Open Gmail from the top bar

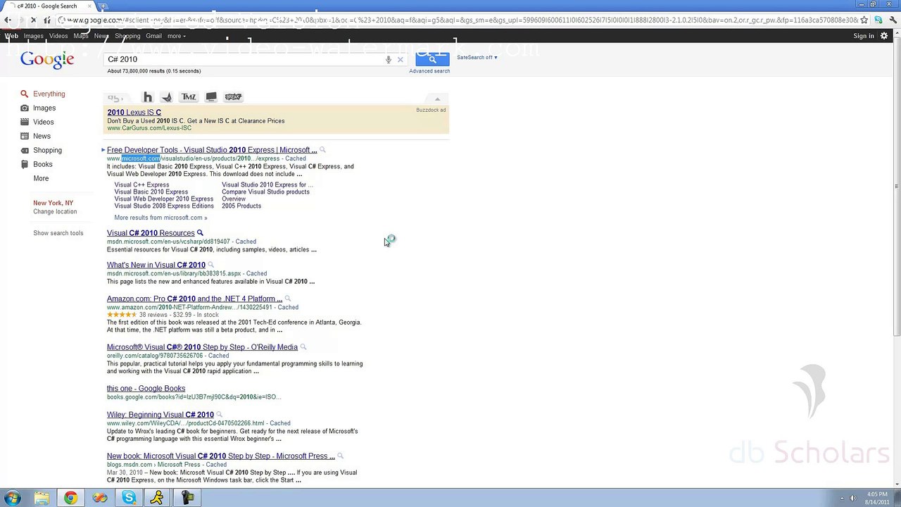pos(153,36)
